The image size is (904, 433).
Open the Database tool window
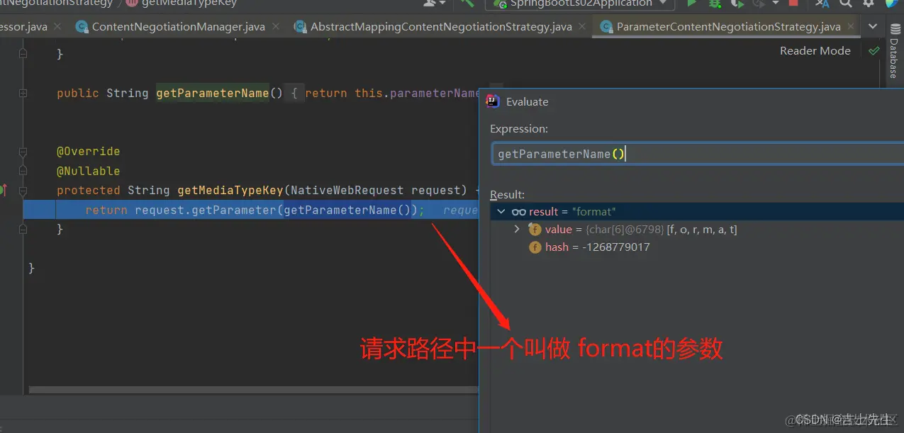(894, 50)
